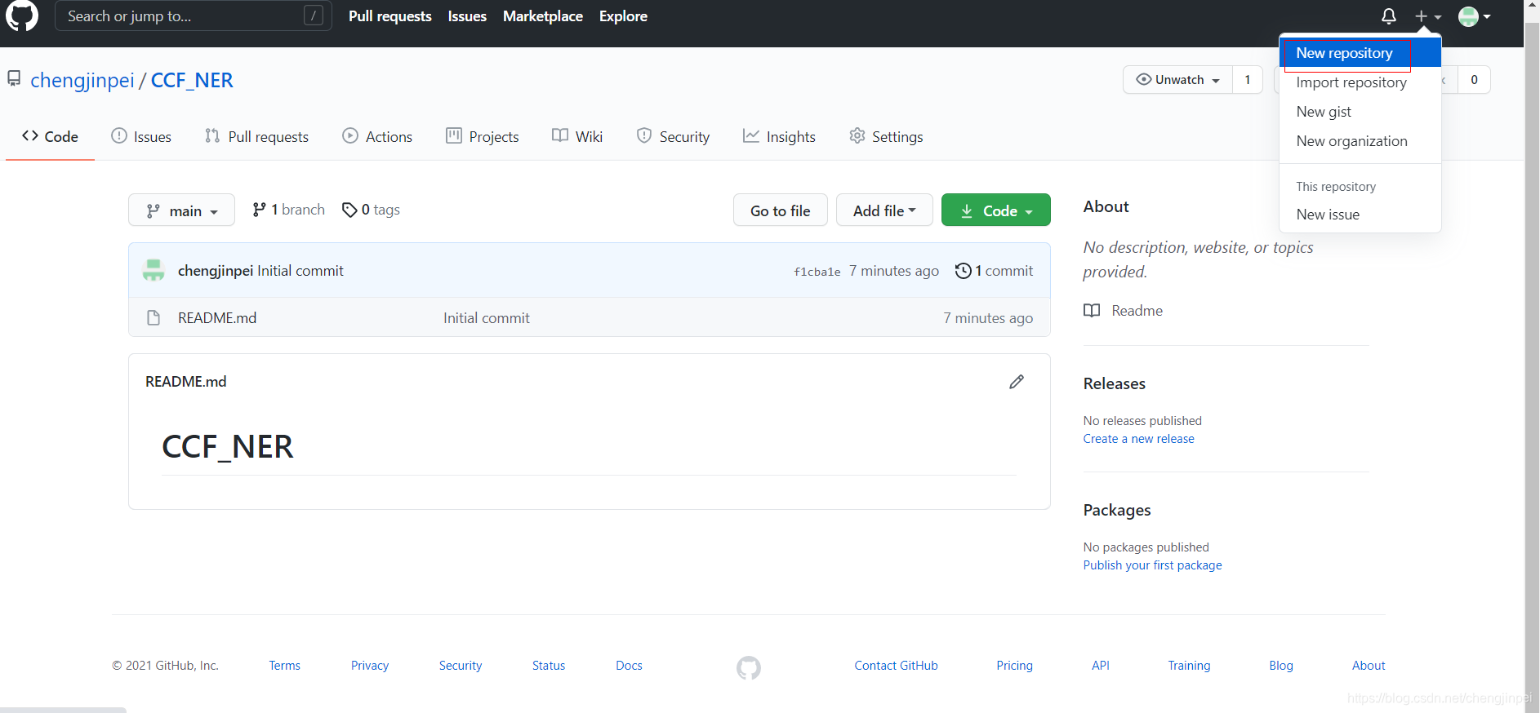
Task: Open the Projects tab
Action: point(483,137)
